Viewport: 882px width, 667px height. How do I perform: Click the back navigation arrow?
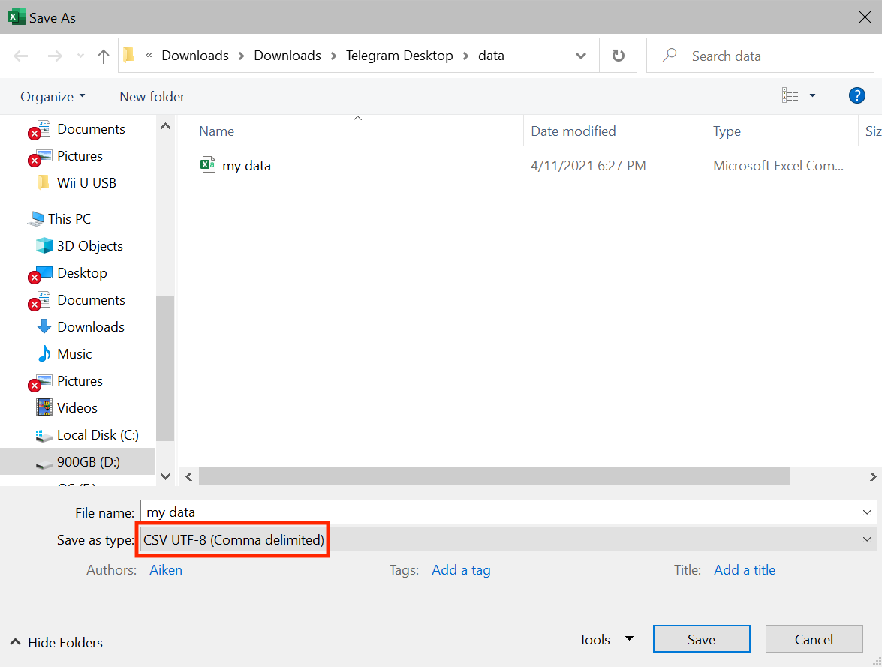tap(20, 55)
